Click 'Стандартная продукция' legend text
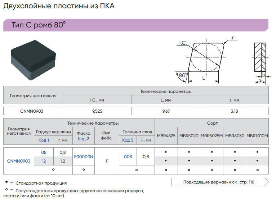 tap(41, 183)
